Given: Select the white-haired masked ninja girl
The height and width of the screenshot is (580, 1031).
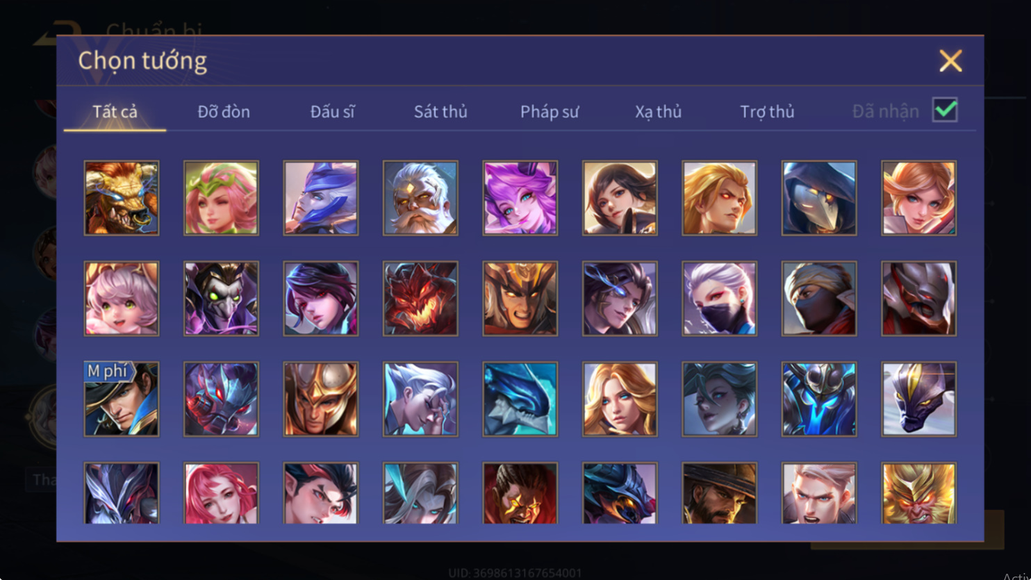Looking at the screenshot, I should (720, 299).
